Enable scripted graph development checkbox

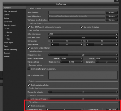[x=29, y=69]
